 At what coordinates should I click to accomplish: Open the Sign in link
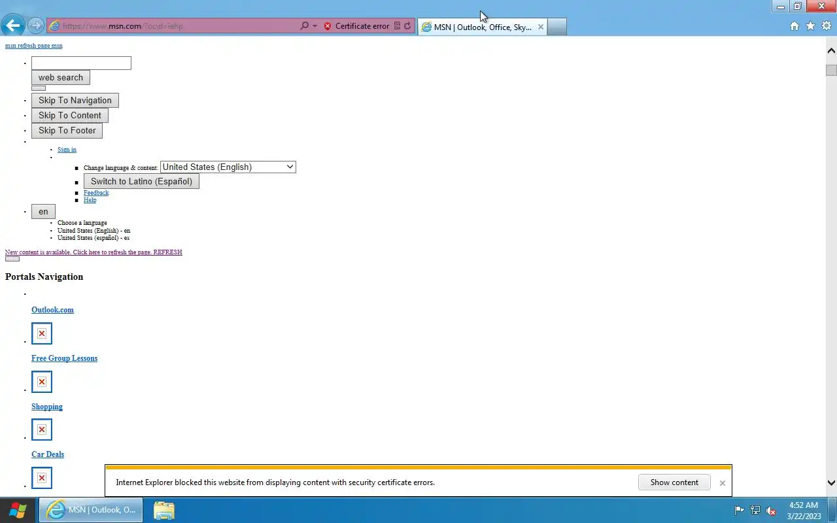point(67,150)
